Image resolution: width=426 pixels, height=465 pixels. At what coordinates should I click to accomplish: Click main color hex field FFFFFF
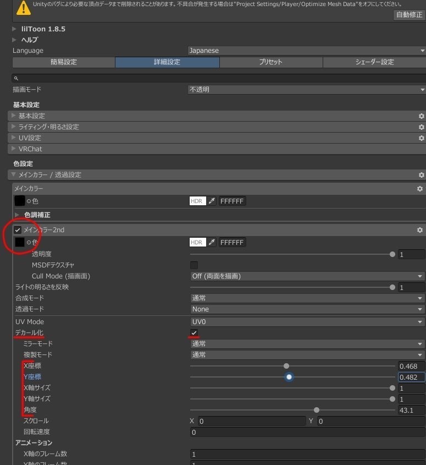click(x=233, y=201)
